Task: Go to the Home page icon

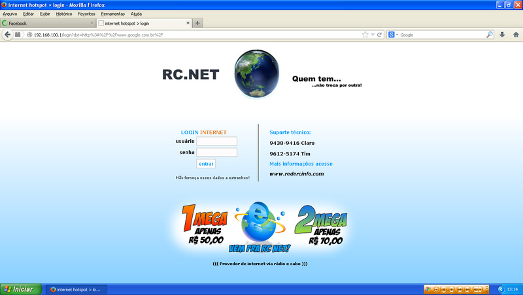Action: (516, 35)
